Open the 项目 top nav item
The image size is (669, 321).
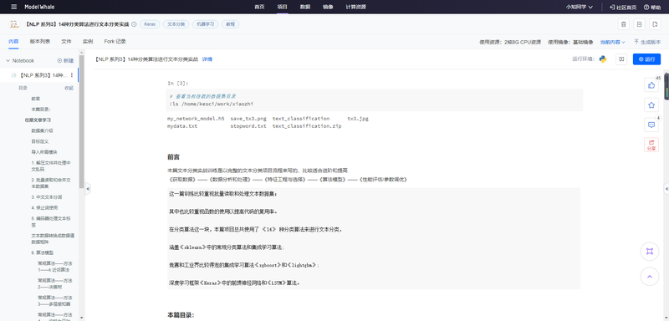(282, 7)
